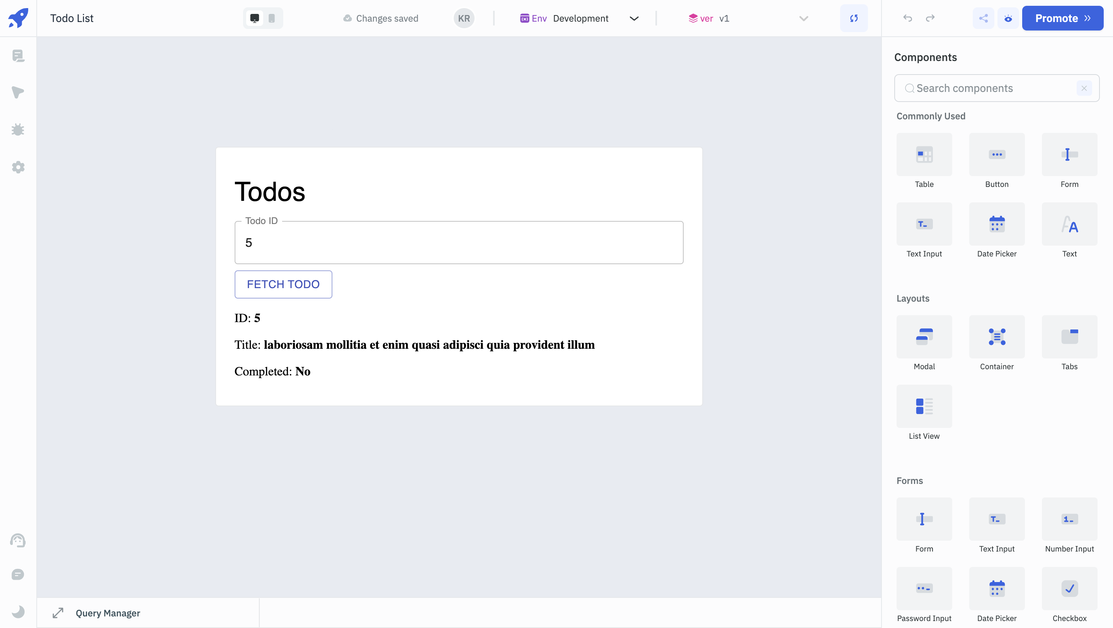The width and height of the screenshot is (1113, 628).
Task: Open the debugger bug icon
Action: [x=18, y=129]
